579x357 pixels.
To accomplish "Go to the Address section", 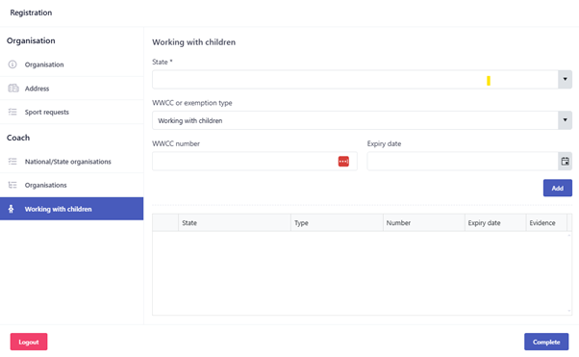I will (71, 89).
